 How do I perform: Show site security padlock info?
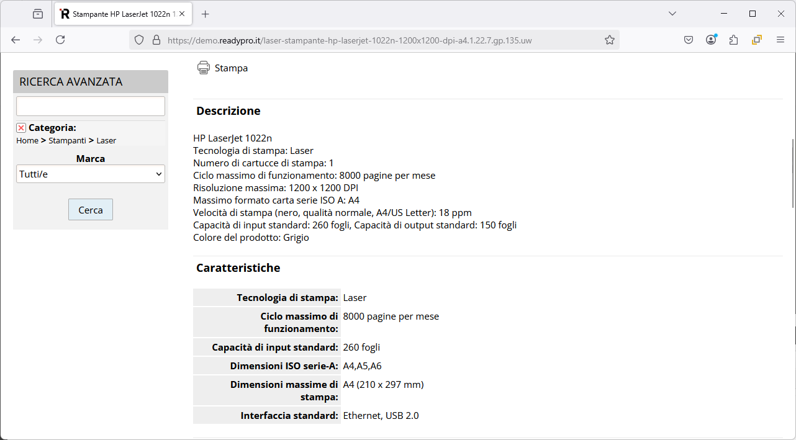click(x=156, y=40)
